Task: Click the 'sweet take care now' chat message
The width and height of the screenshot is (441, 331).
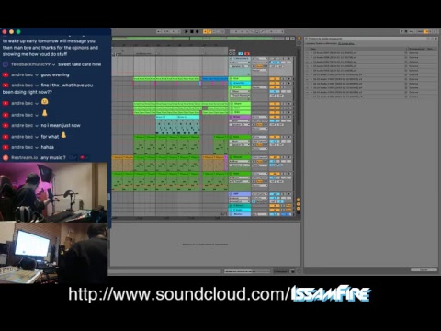Action: click(x=80, y=64)
